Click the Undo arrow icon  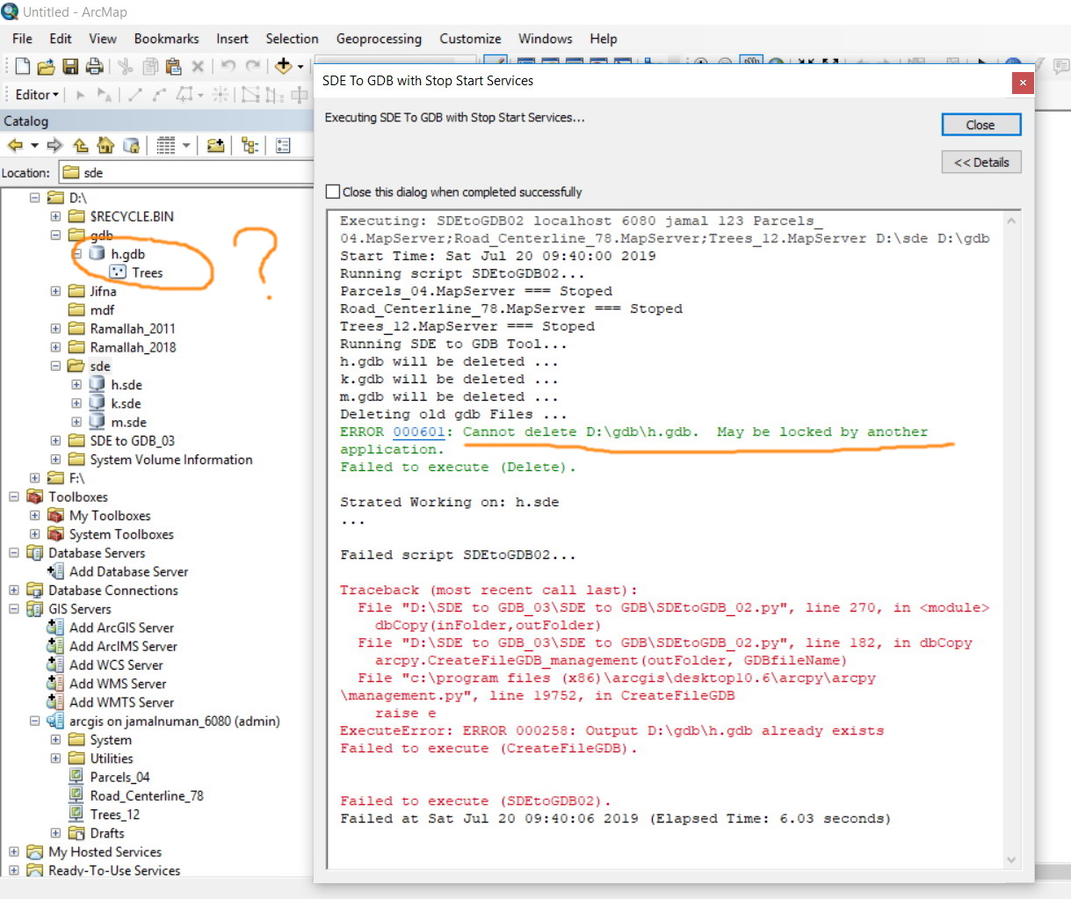[x=228, y=66]
